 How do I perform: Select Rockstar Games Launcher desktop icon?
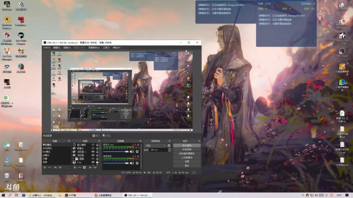pos(7,23)
